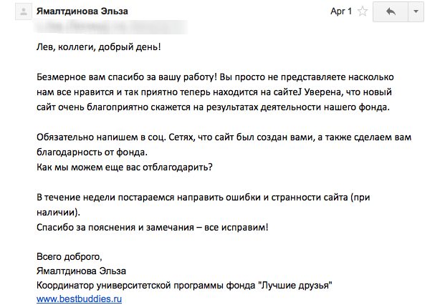Click the line "благодарность от фонда."
The width and height of the screenshot is (445, 305).
coord(91,152)
